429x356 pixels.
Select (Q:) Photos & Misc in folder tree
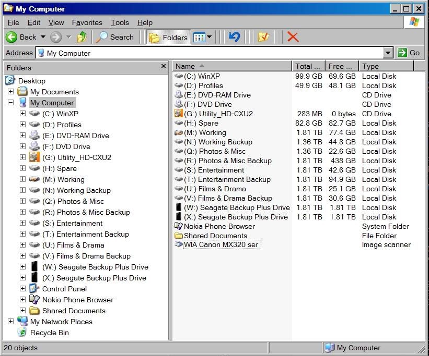coord(73,201)
